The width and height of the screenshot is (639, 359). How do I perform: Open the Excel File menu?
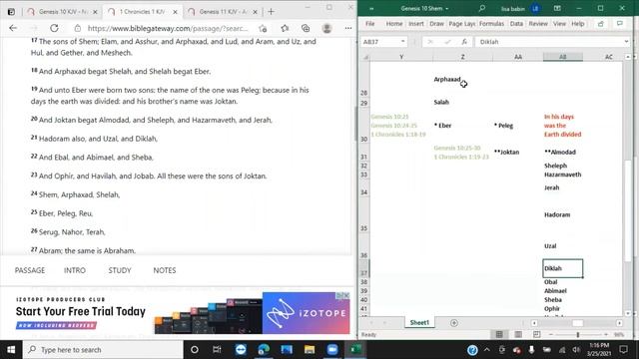tap(370, 24)
